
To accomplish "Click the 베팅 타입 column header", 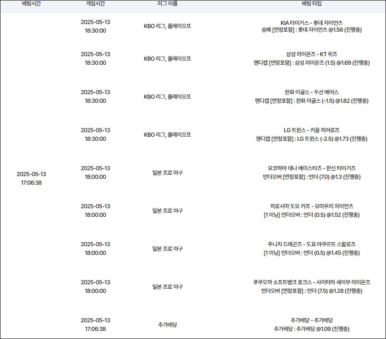I will (312, 4).
